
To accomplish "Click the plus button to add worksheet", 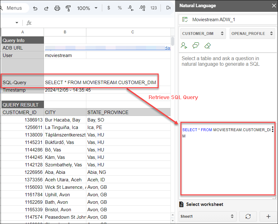I will (x=268, y=216).
